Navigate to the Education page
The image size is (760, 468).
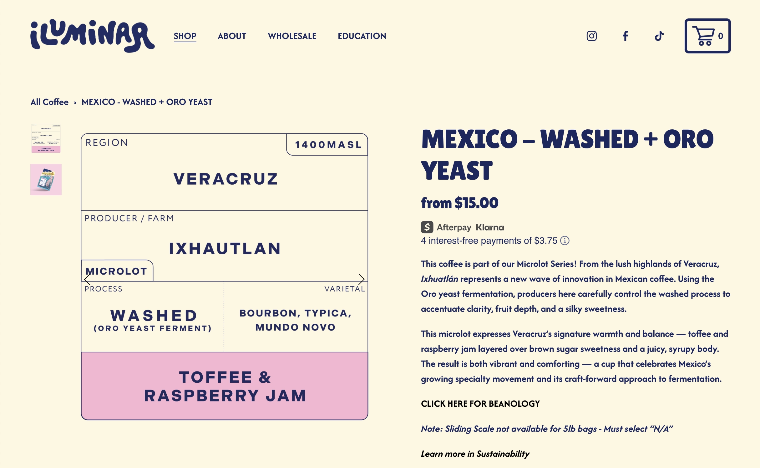(362, 36)
